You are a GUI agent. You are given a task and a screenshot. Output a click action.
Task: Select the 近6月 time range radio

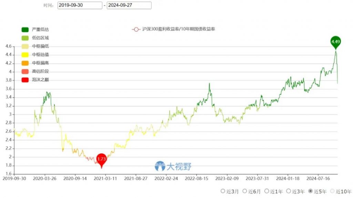pyautogui.click(x=245, y=191)
